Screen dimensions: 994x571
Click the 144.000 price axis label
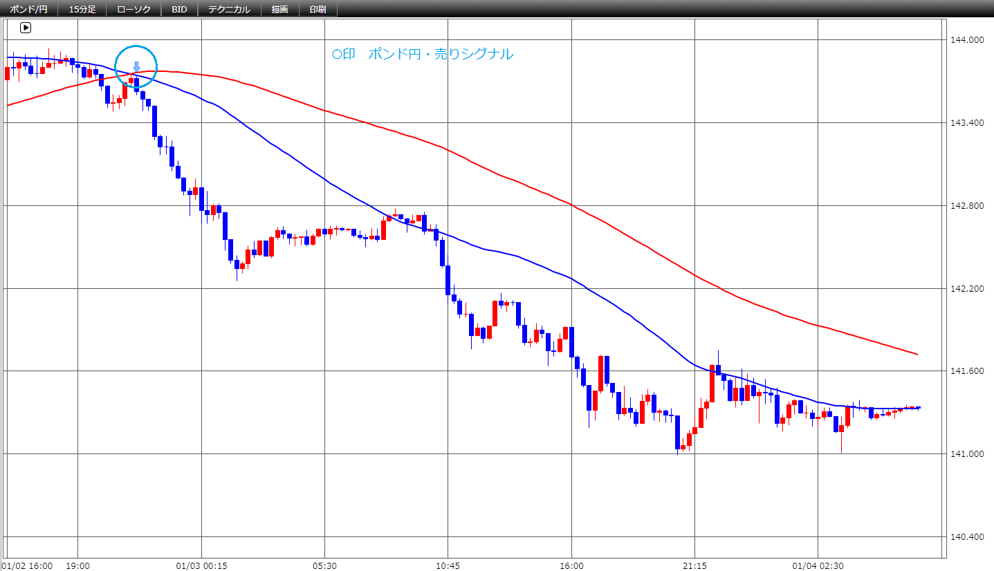[968, 40]
